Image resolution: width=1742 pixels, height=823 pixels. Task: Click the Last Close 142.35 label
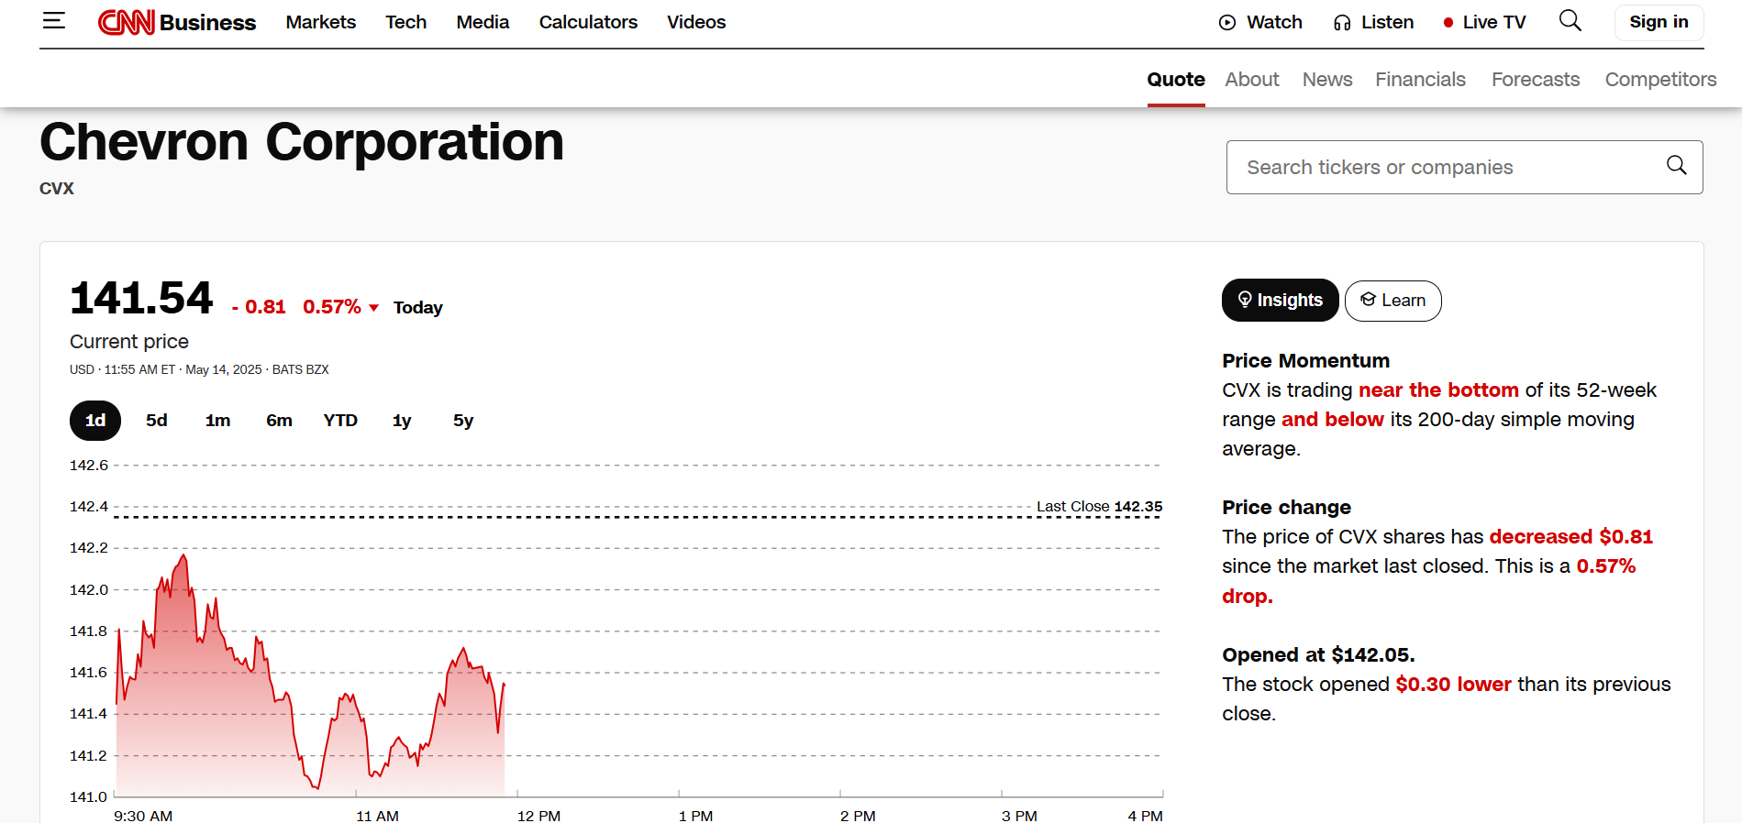point(1099,506)
